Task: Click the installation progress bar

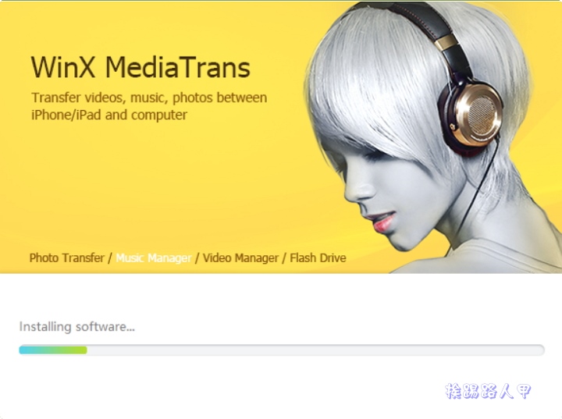Action: 282,350
